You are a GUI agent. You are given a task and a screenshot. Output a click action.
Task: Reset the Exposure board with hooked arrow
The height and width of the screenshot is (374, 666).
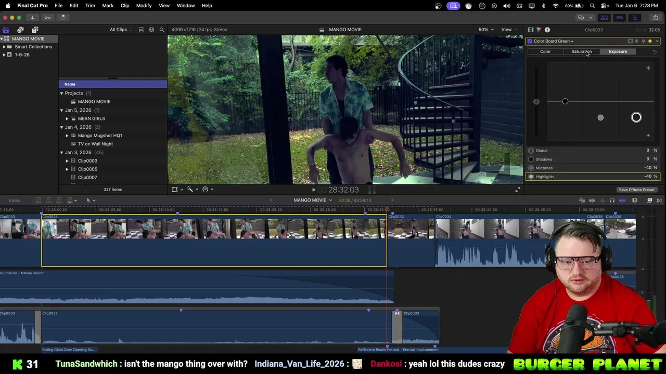(x=655, y=51)
